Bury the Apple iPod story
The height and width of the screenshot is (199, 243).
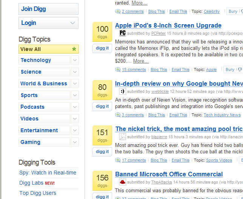(230, 69)
